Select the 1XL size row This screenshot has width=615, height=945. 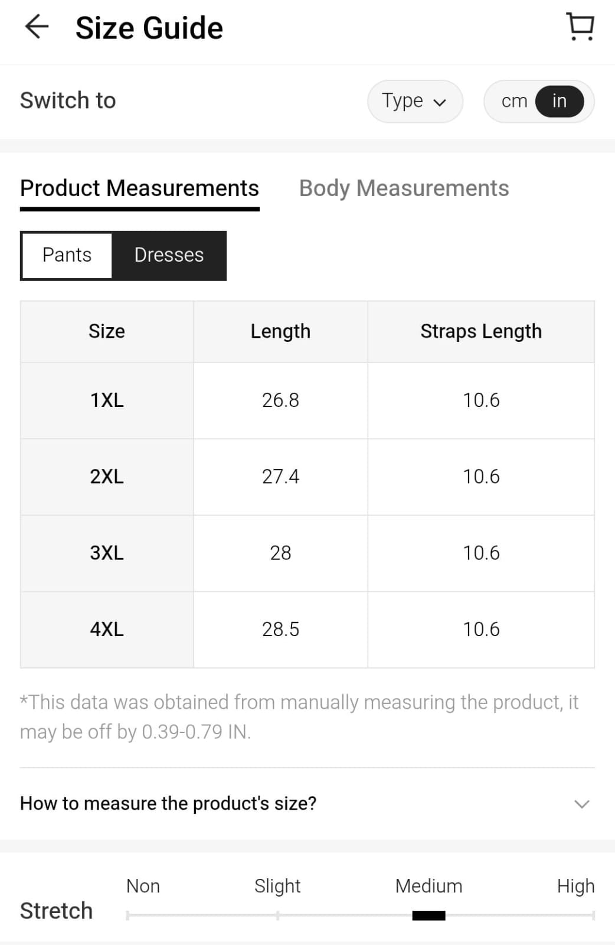tap(107, 400)
